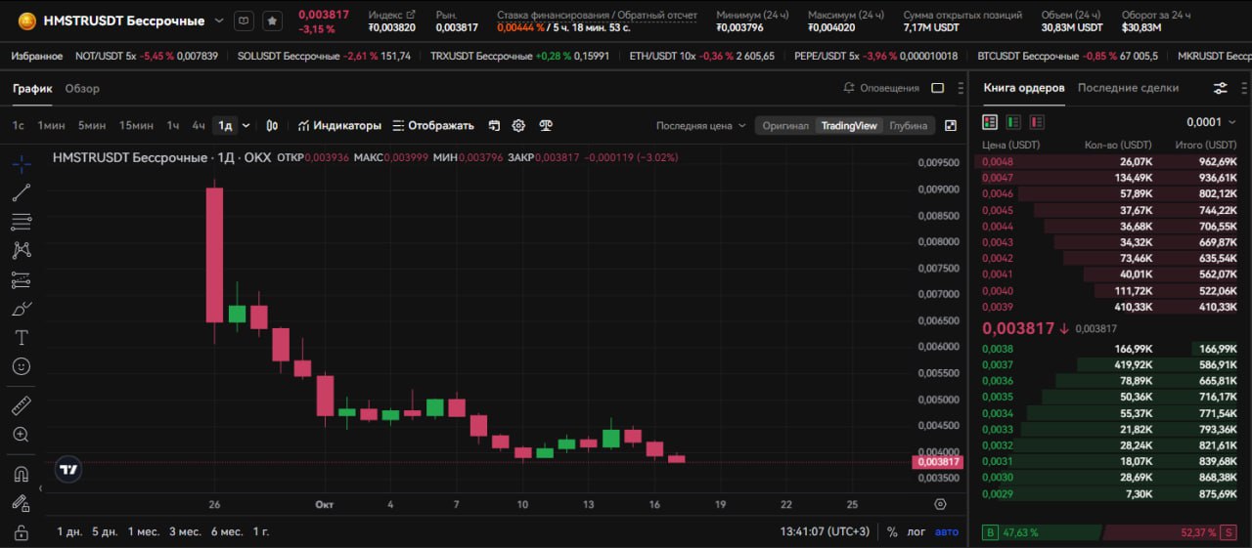
Task: Set chart range to 1 г.
Action: click(261, 531)
